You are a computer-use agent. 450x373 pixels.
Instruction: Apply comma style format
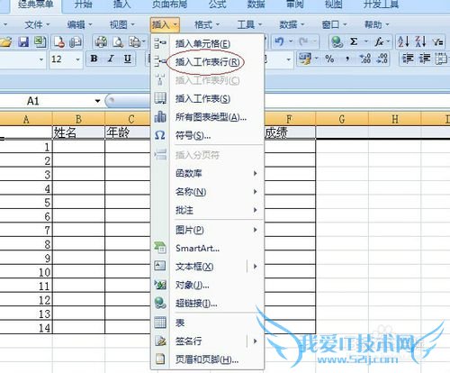pyautogui.click(x=347, y=59)
